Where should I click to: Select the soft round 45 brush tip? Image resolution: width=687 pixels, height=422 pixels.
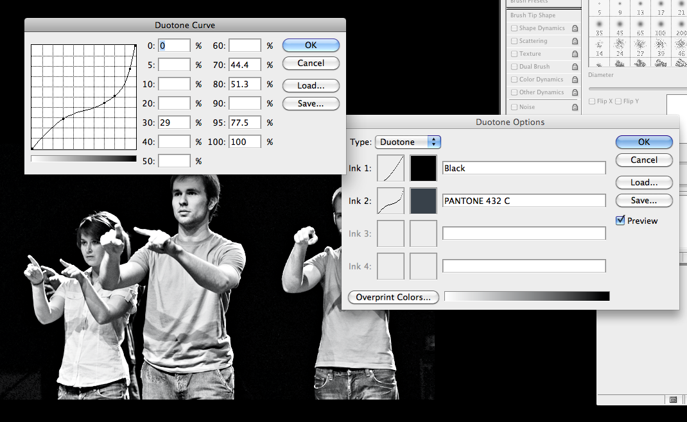(620, 27)
